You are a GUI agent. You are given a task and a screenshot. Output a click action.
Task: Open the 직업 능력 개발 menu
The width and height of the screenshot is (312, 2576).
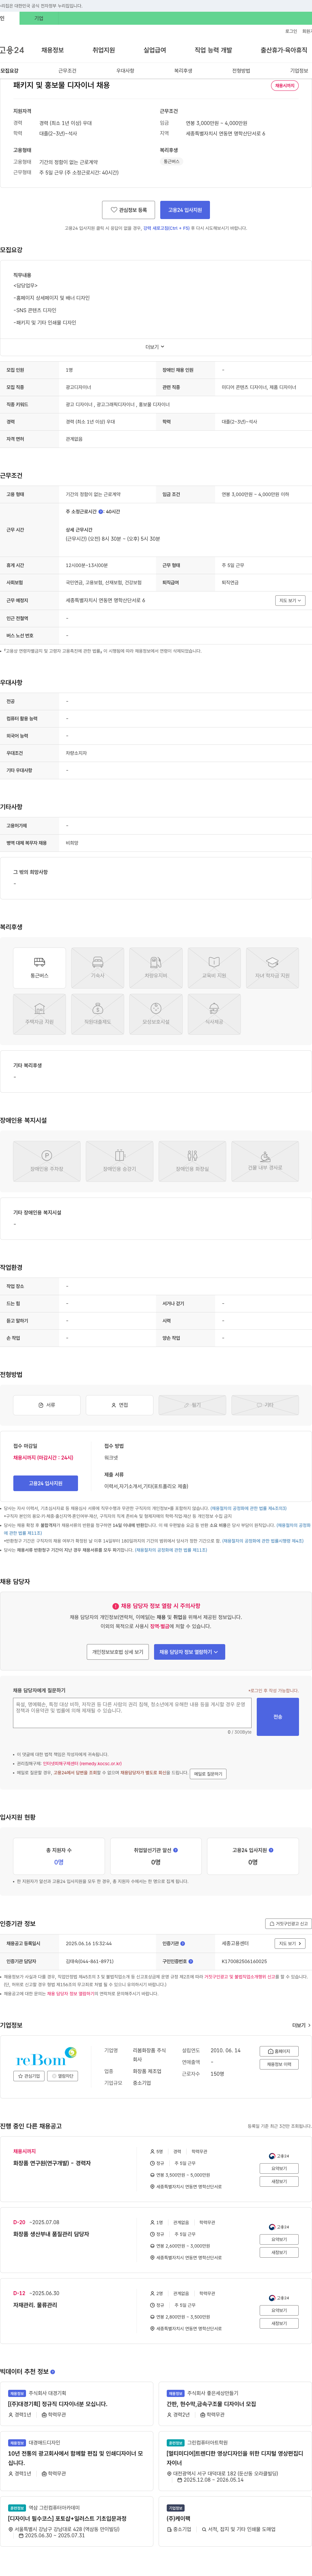(213, 50)
